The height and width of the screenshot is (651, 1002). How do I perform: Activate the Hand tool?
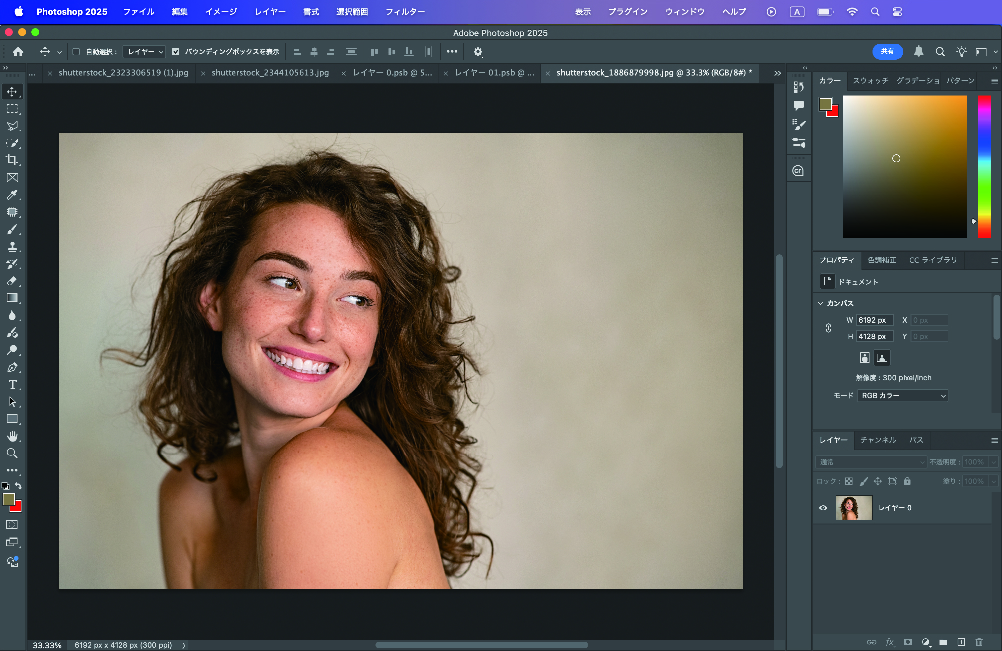[x=12, y=436]
